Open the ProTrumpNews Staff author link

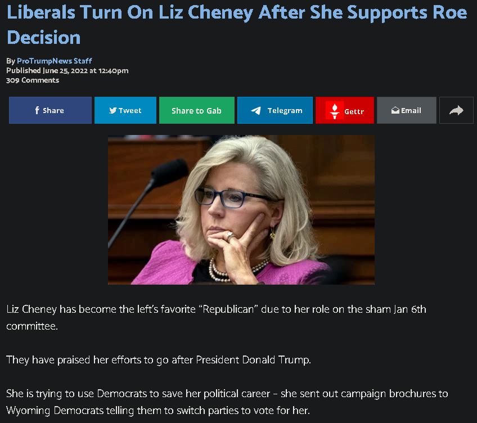[x=55, y=61]
